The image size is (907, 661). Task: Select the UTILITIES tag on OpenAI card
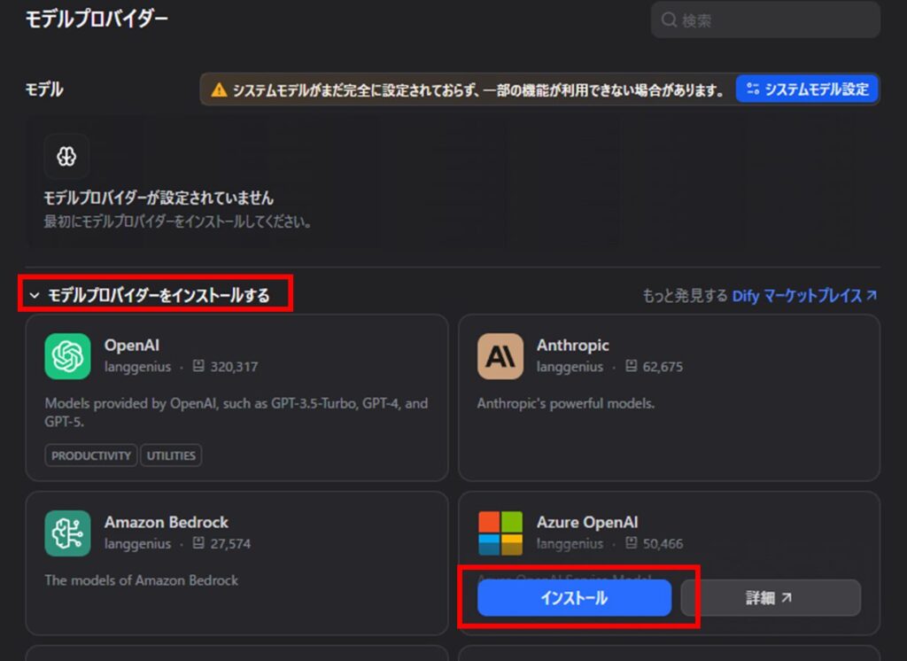coord(172,455)
